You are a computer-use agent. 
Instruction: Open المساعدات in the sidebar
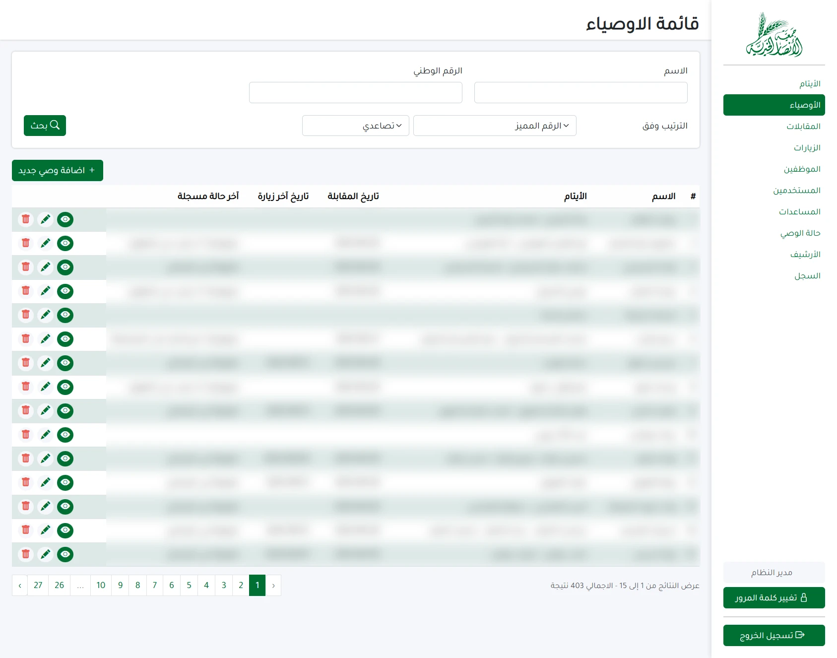click(774, 212)
